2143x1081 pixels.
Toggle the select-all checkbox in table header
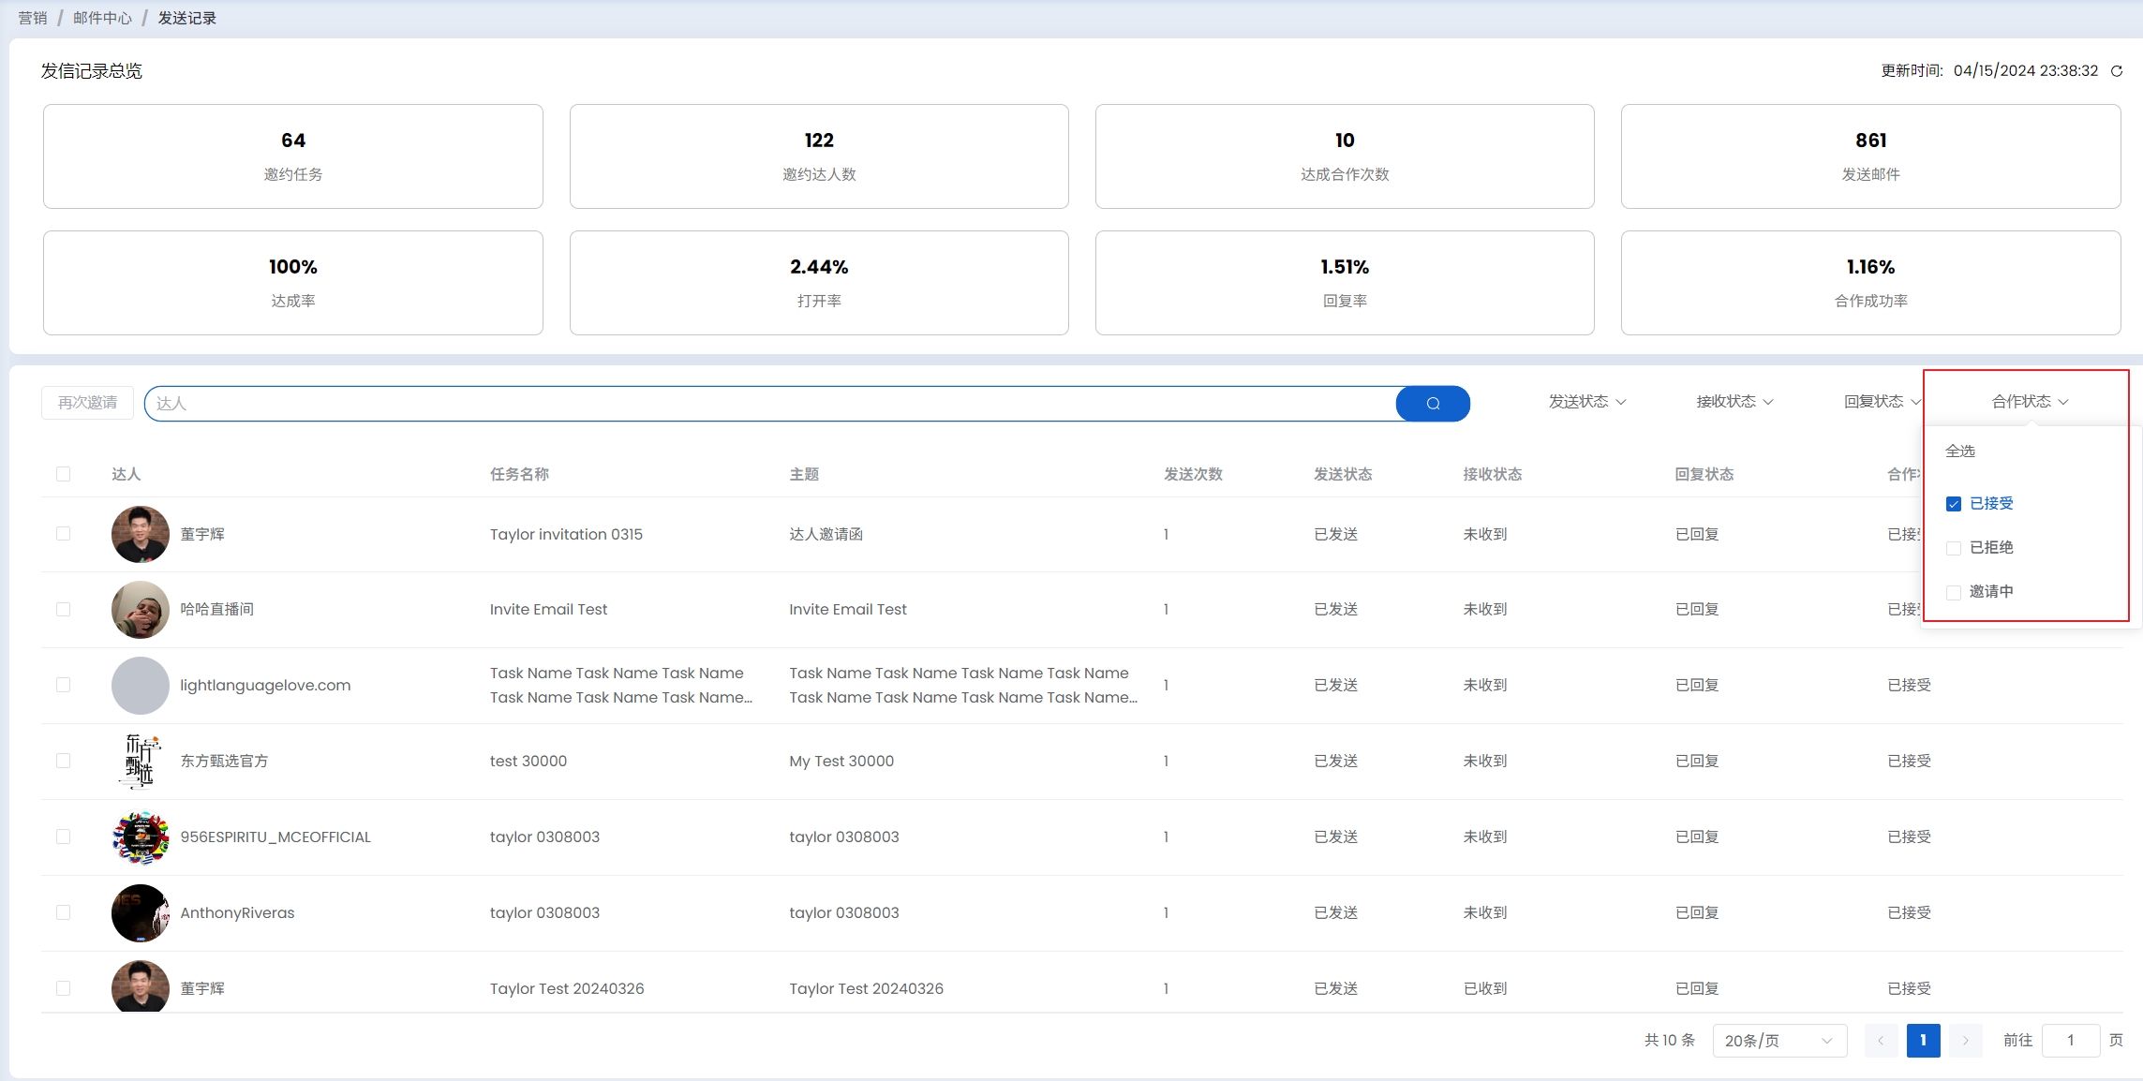pyautogui.click(x=64, y=474)
